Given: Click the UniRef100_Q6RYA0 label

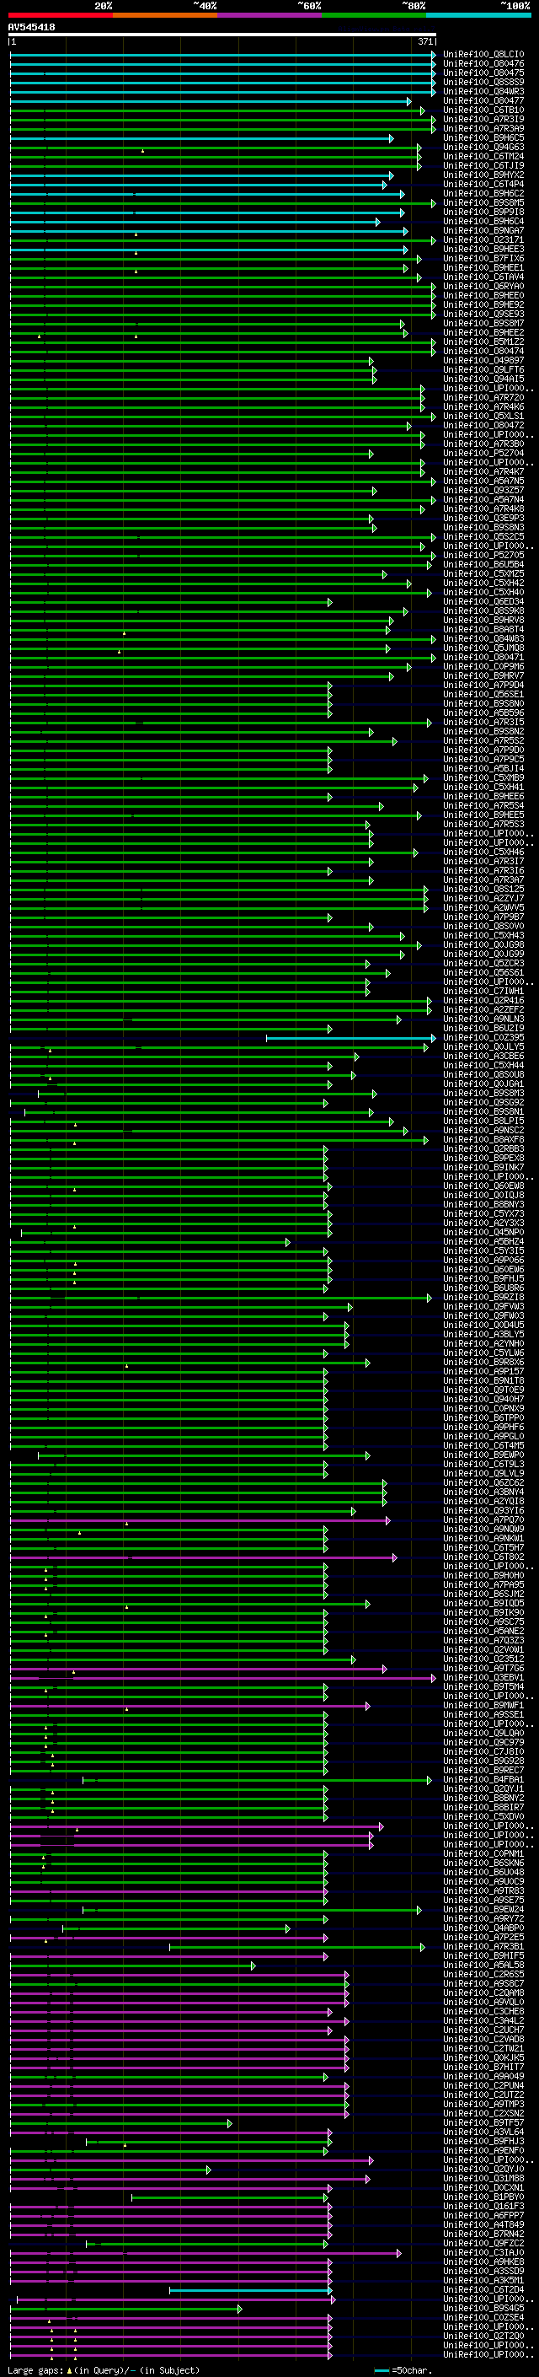Looking at the screenshot, I should tap(483, 286).
